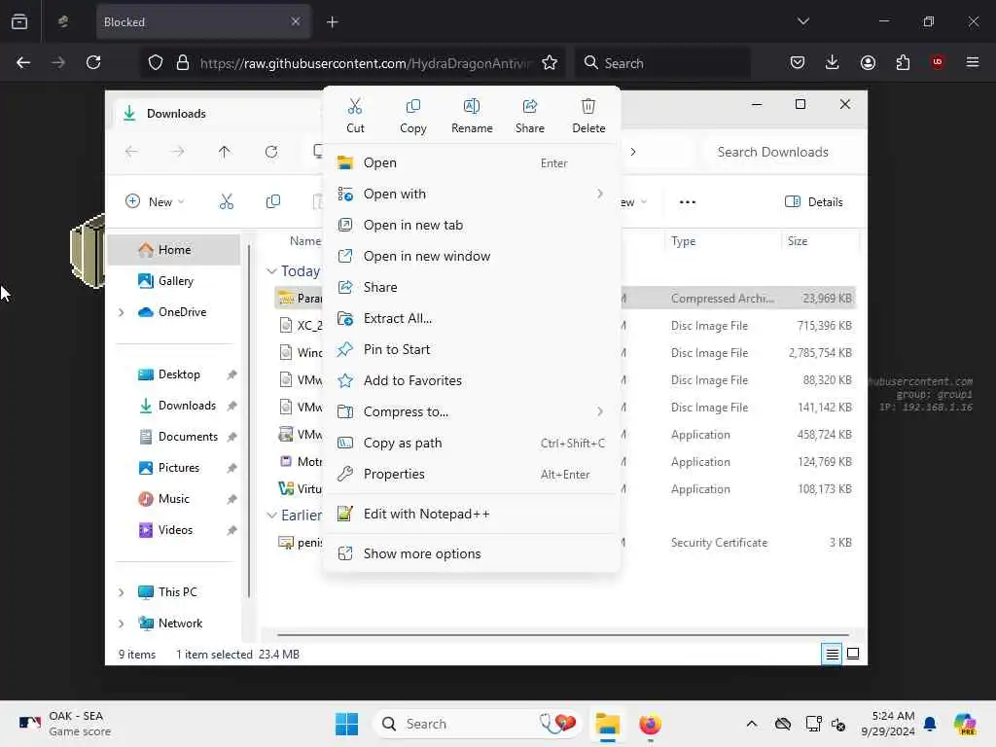Image resolution: width=996 pixels, height=747 pixels.
Task: Switch to details list view
Action: pyautogui.click(x=833, y=655)
